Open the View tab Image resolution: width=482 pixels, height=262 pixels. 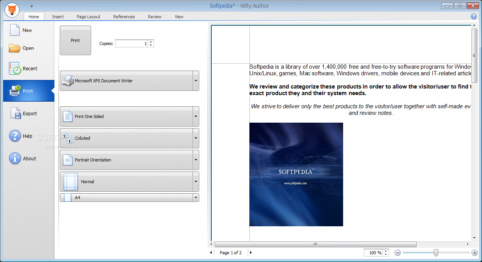point(179,17)
